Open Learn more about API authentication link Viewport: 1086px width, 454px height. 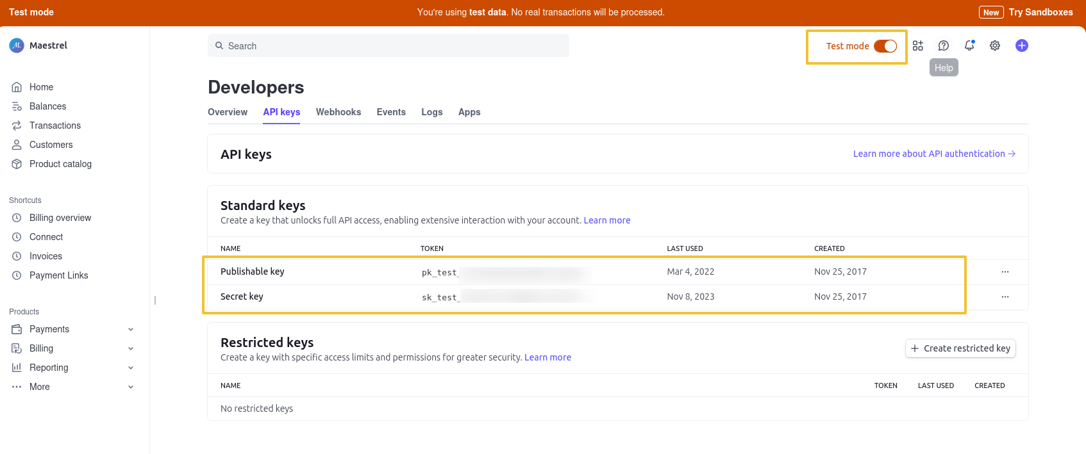934,154
